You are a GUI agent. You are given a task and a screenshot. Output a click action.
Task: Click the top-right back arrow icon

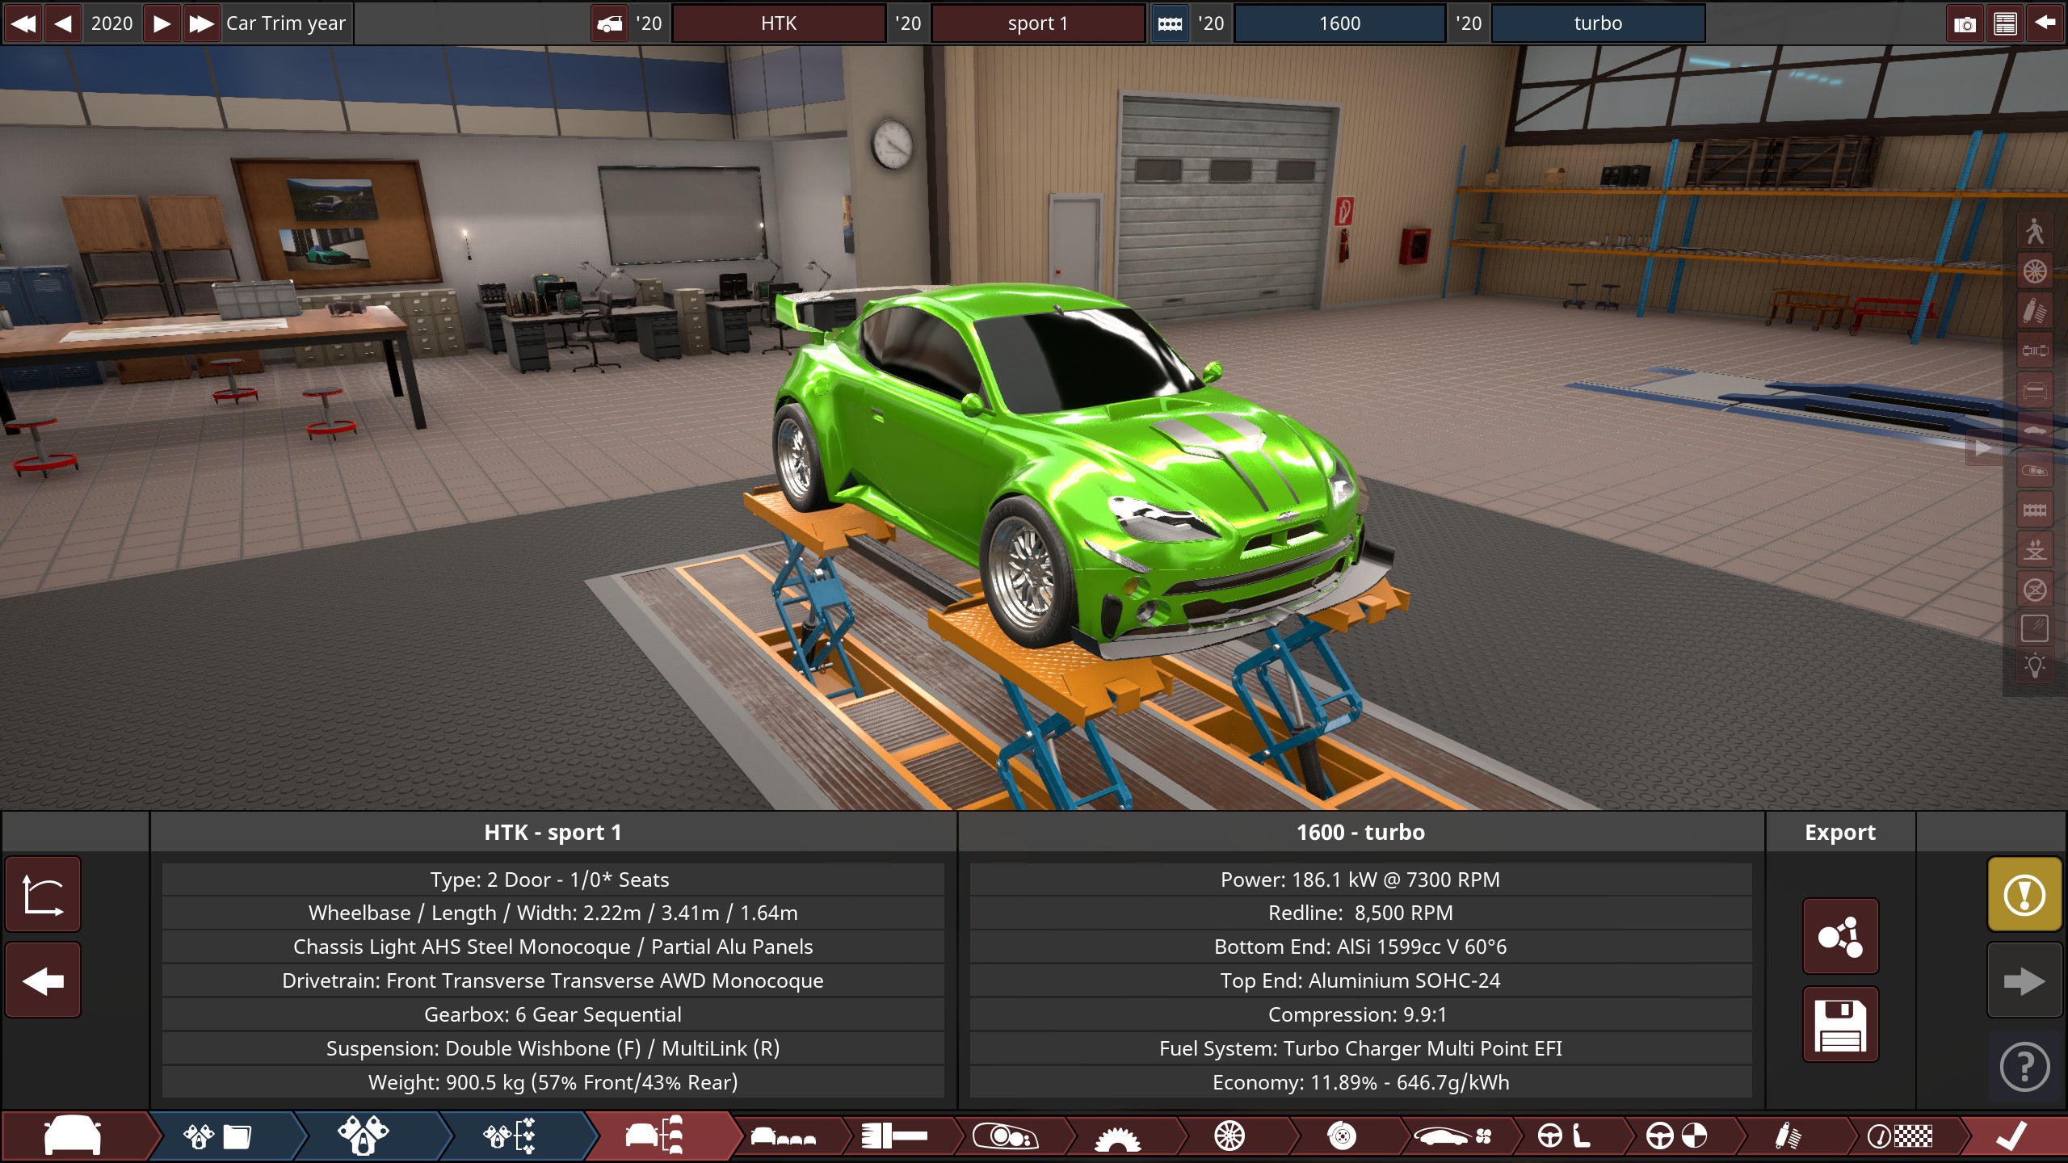click(2045, 23)
